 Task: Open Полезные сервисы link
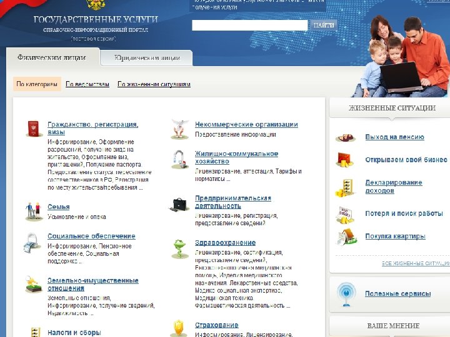pos(397,294)
